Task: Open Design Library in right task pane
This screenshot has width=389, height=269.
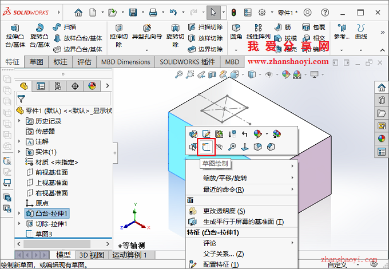Action: (x=382, y=100)
